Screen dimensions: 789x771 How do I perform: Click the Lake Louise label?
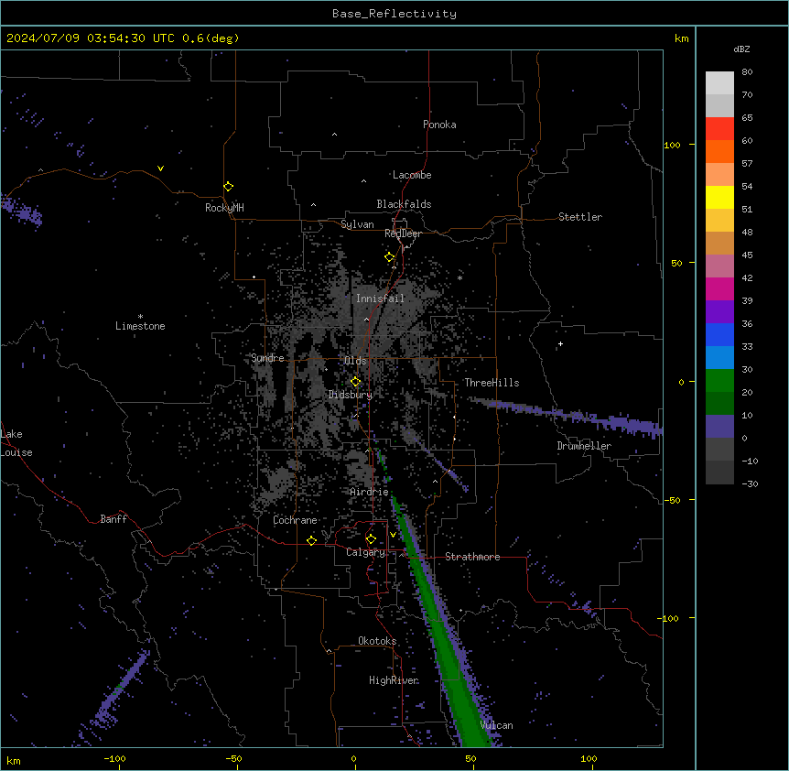click(16, 443)
